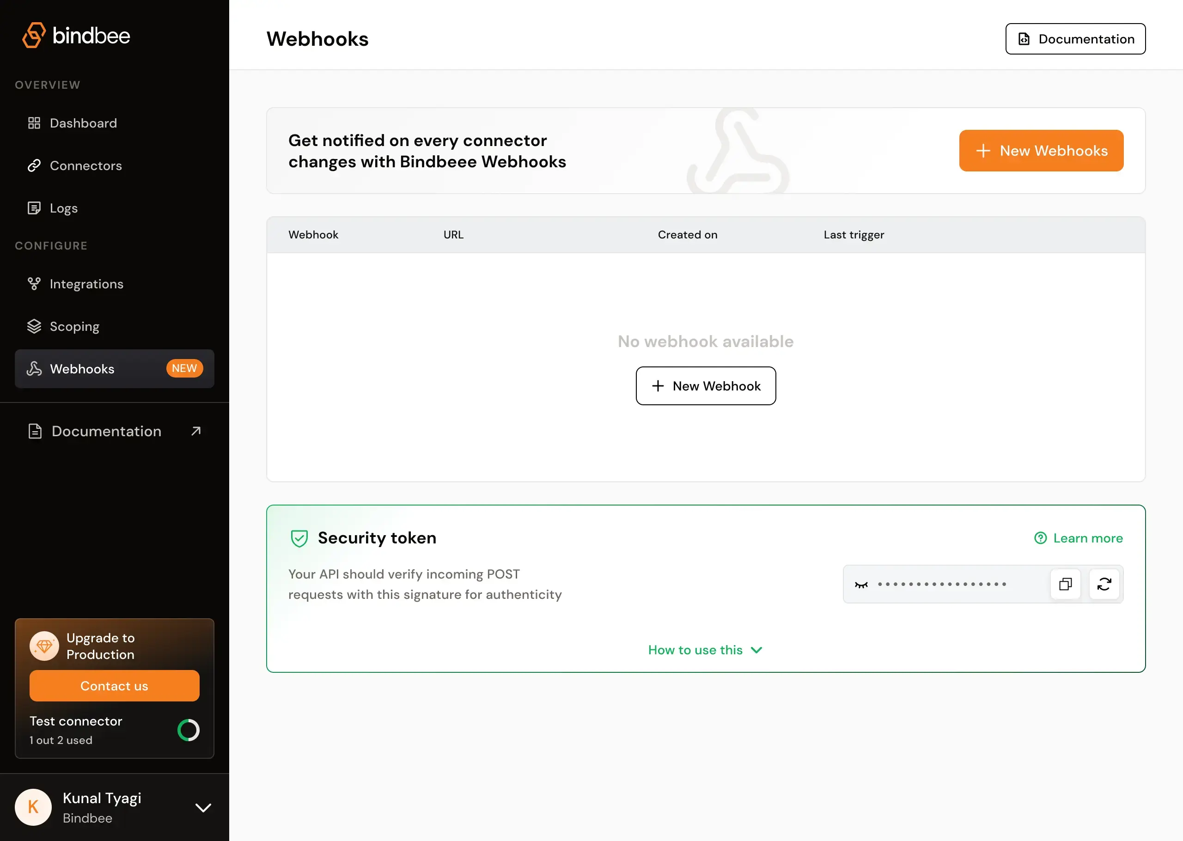This screenshot has height=841, width=1183.
Task: Toggle the security token visibility eye icon
Action: [861, 584]
